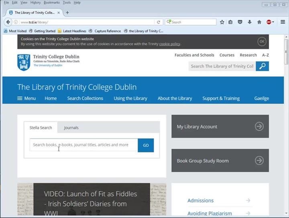
Task: Open the History menu in the menu bar
Action: coord(35,2)
